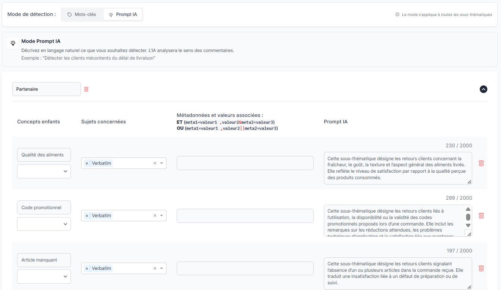Image resolution: width=501 pixels, height=290 pixels.
Task: Open dropdown under Qualité des aliments concept
Action: [x=44, y=171]
